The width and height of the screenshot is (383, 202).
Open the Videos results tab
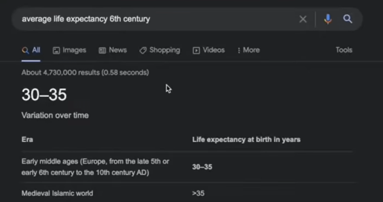click(x=209, y=50)
